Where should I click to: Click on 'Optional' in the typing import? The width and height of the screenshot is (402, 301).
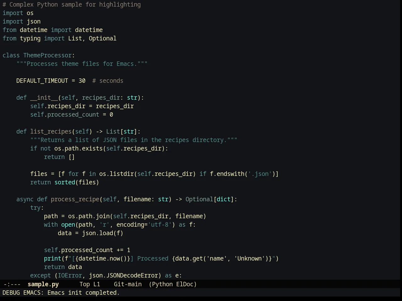[x=102, y=39]
